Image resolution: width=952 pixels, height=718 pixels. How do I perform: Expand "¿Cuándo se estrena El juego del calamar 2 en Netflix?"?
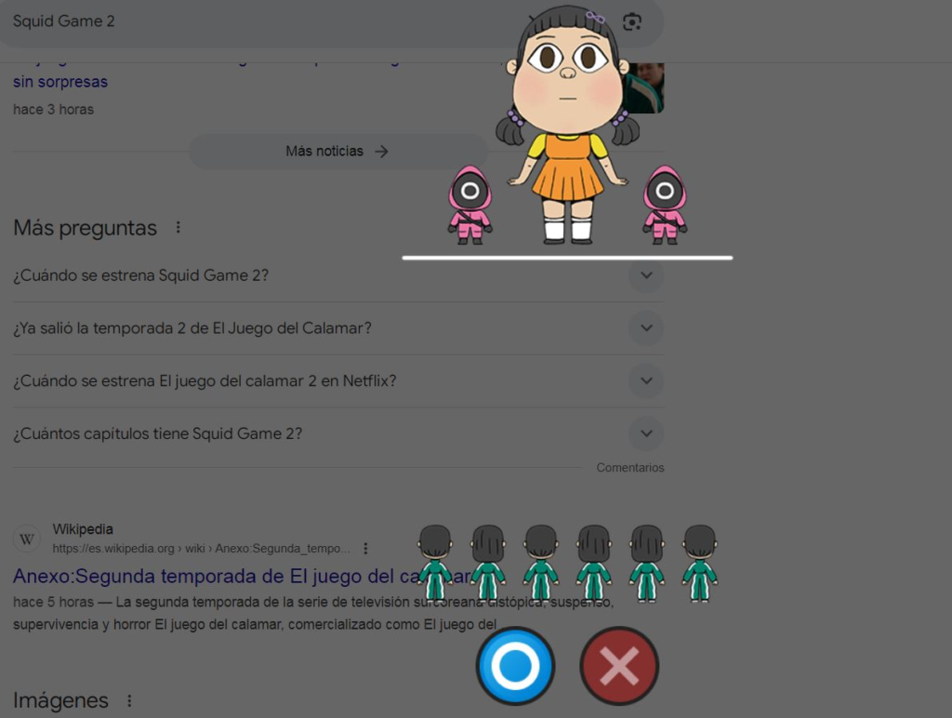(x=338, y=381)
